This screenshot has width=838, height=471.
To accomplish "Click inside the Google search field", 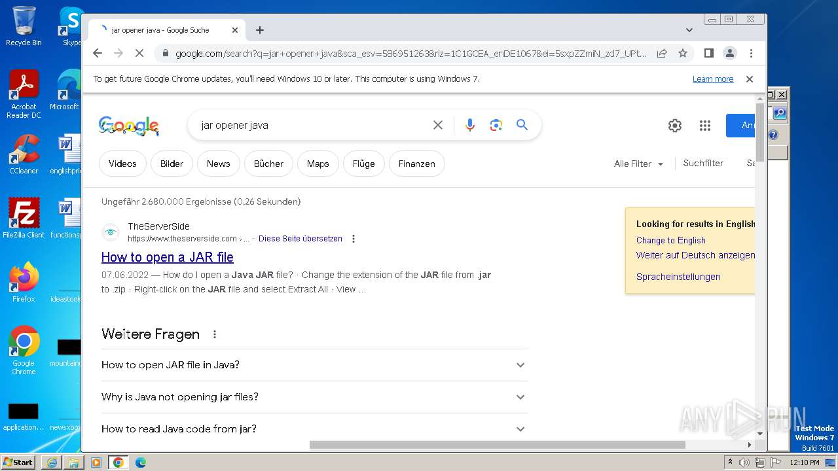I will click(314, 125).
